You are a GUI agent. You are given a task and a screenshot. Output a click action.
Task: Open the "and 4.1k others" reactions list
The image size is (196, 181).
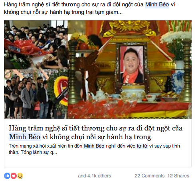click(95, 176)
